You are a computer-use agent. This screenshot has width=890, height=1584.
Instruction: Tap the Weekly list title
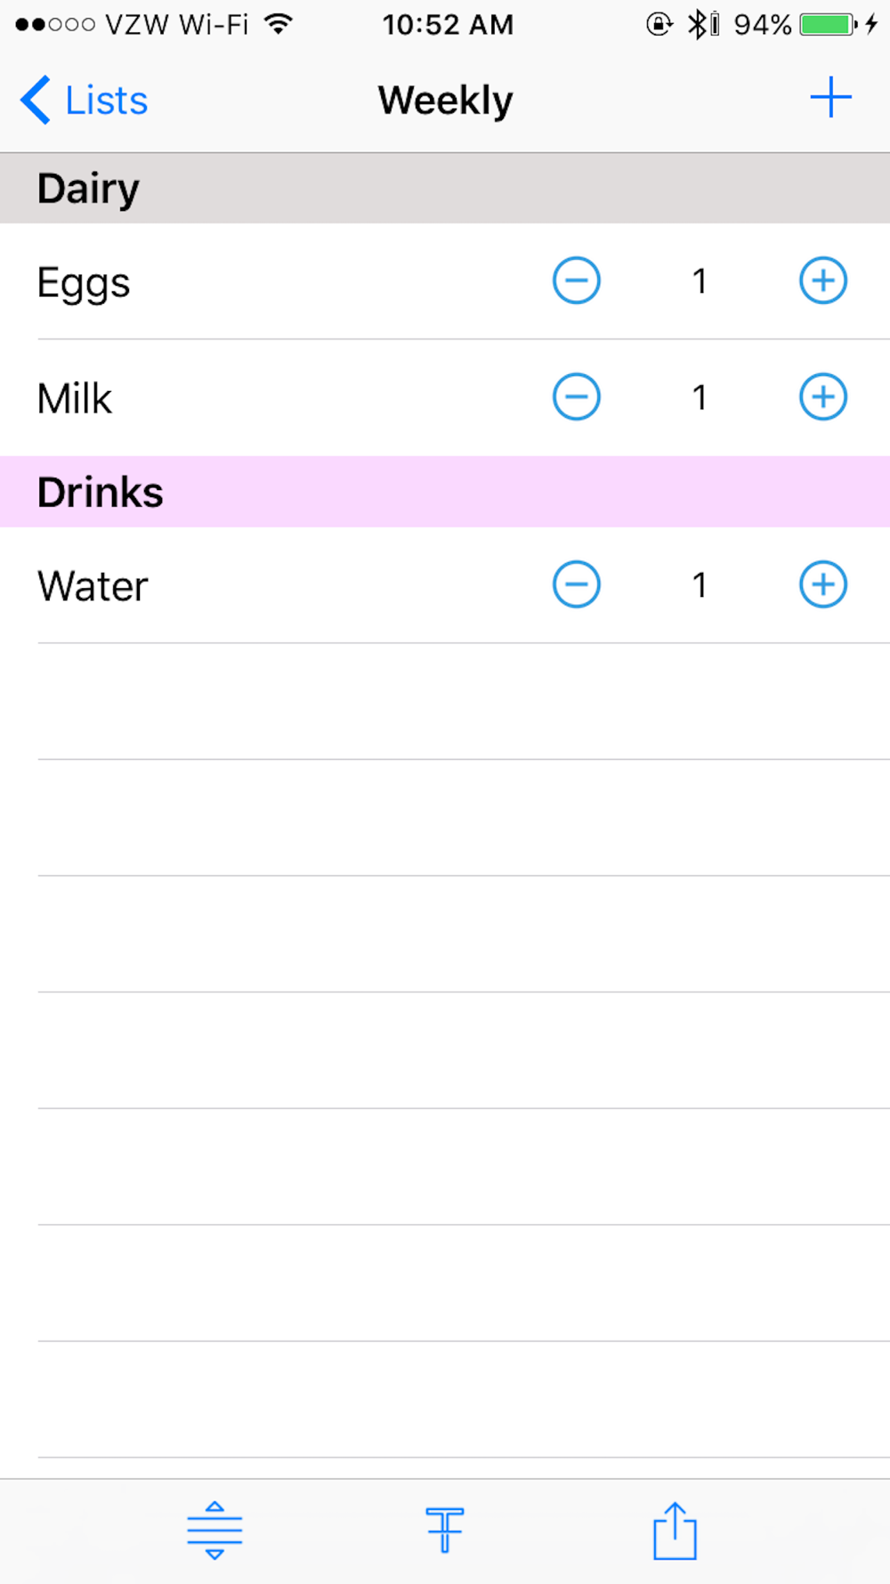445,100
